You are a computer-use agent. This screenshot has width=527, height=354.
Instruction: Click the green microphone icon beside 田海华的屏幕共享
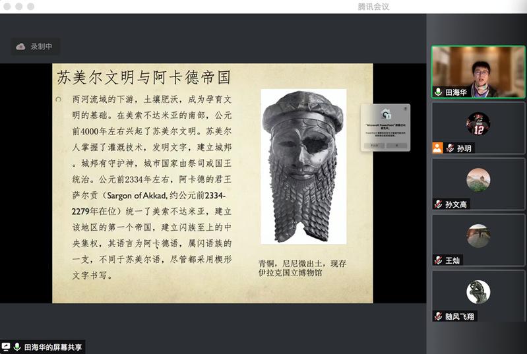point(17,347)
